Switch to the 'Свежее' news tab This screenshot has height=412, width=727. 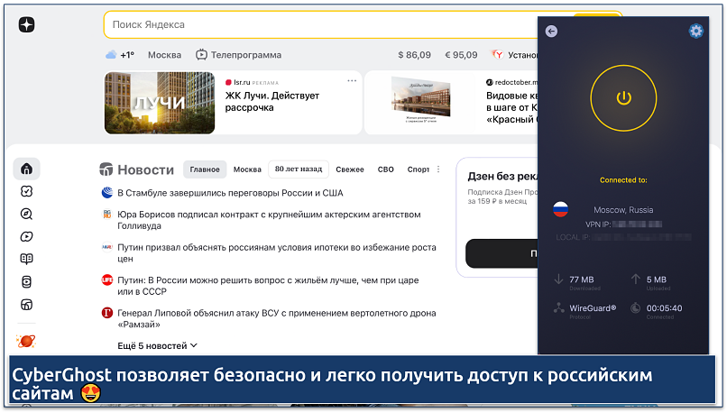[x=350, y=169]
